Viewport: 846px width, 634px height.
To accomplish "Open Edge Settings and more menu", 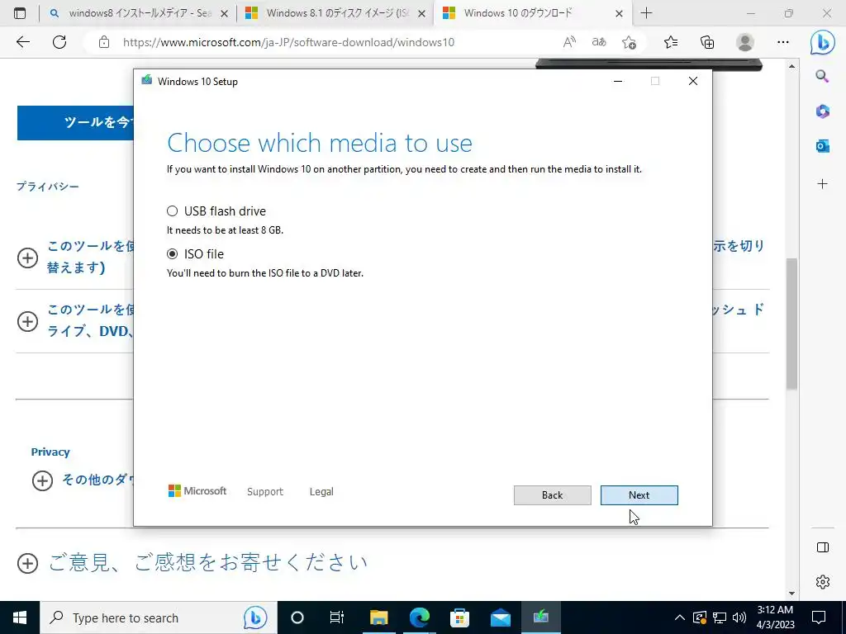I will [x=783, y=42].
